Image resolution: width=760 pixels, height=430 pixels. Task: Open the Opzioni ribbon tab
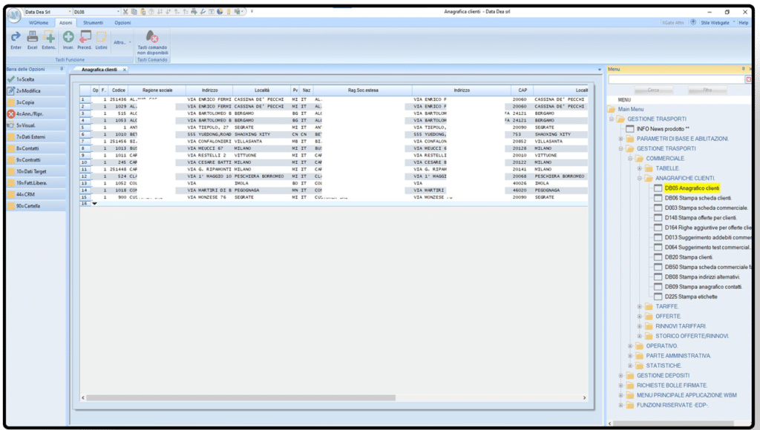(x=122, y=23)
